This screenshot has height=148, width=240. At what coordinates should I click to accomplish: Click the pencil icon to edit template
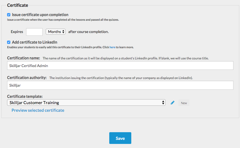coord(173,103)
